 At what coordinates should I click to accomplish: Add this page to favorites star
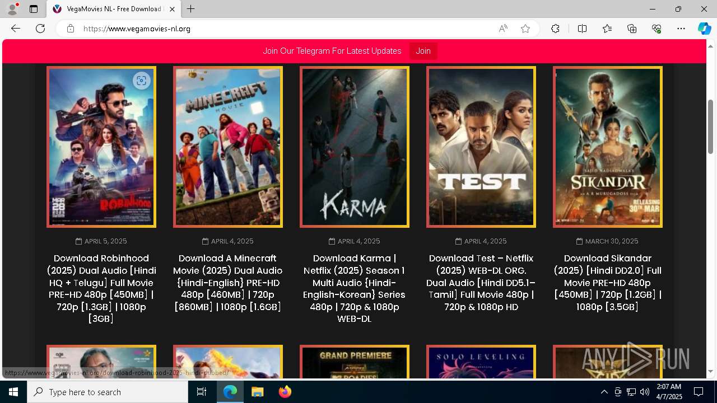(x=525, y=29)
